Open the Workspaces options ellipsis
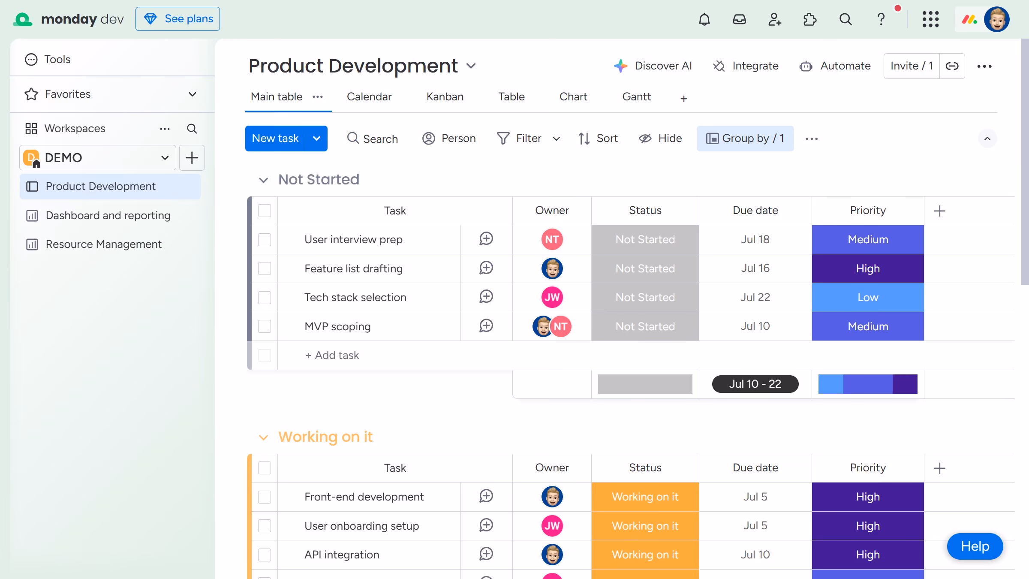Image resolution: width=1029 pixels, height=579 pixels. coord(165,129)
